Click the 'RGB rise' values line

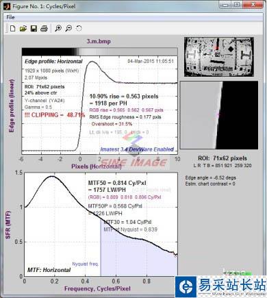click(126, 110)
